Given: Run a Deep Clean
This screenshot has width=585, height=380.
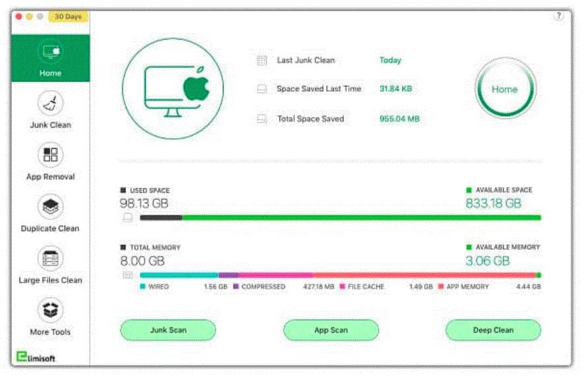Looking at the screenshot, I should (x=493, y=330).
